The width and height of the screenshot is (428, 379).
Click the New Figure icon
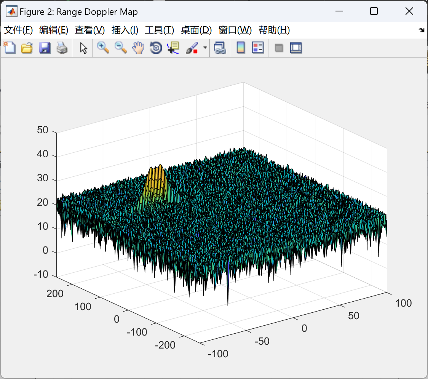(x=10, y=48)
